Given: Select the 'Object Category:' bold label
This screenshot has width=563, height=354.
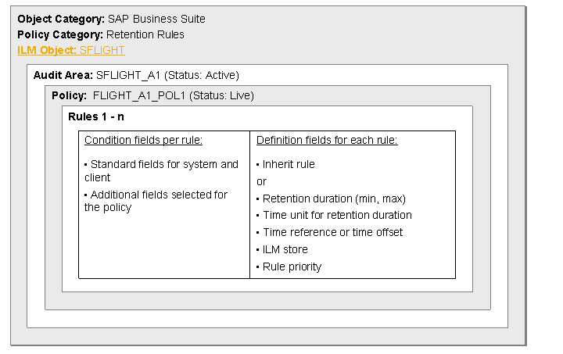Looking at the screenshot, I should point(59,18).
